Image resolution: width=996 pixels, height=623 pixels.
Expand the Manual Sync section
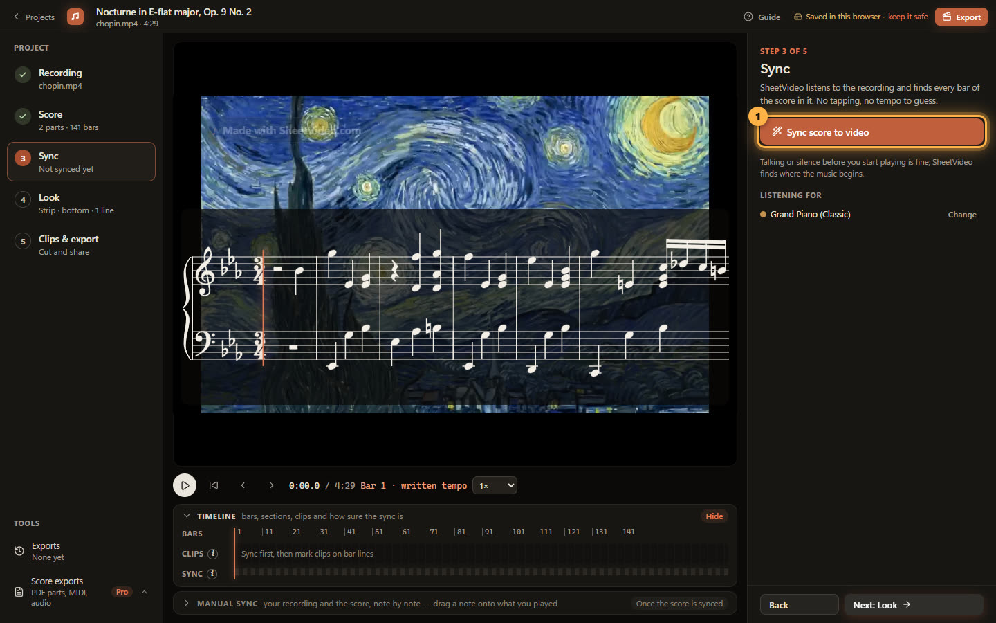pyautogui.click(x=187, y=603)
